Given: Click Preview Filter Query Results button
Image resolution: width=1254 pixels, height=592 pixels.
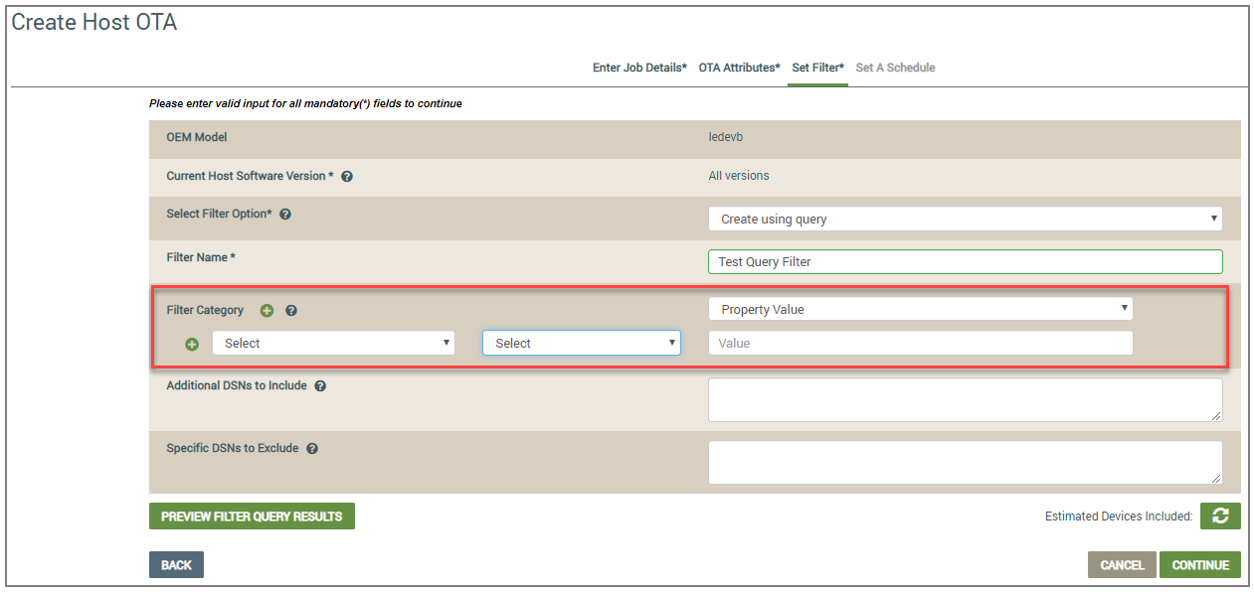Looking at the screenshot, I should coord(252,517).
